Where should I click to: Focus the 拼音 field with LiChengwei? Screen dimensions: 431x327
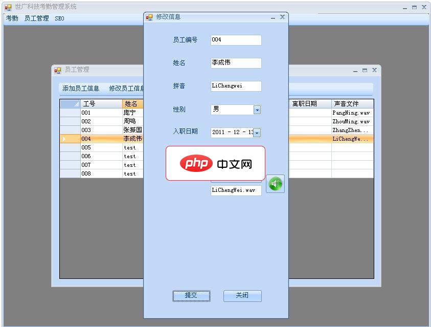click(x=236, y=86)
